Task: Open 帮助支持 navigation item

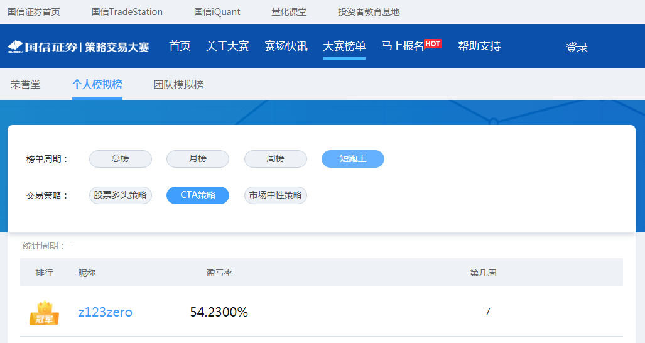Action: click(479, 46)
